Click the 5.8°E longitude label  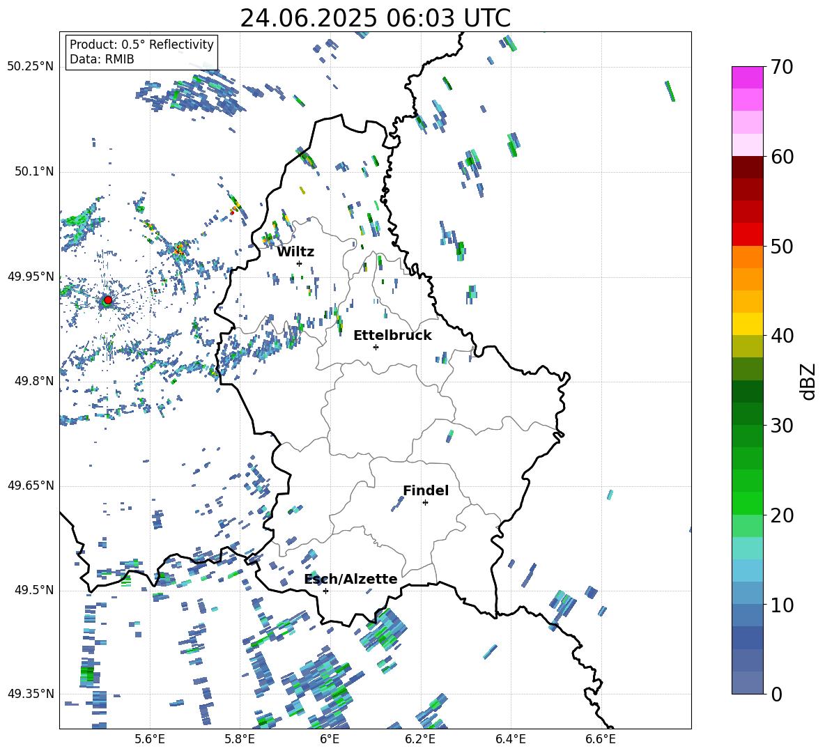point(240,739)
